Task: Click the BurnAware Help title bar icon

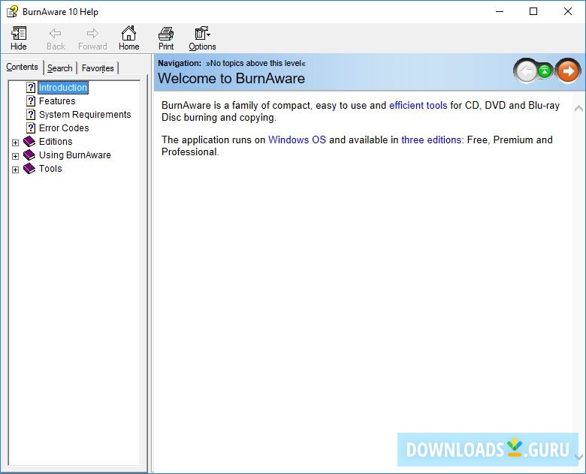Action: pyautogui.click(x=12, y=11)
